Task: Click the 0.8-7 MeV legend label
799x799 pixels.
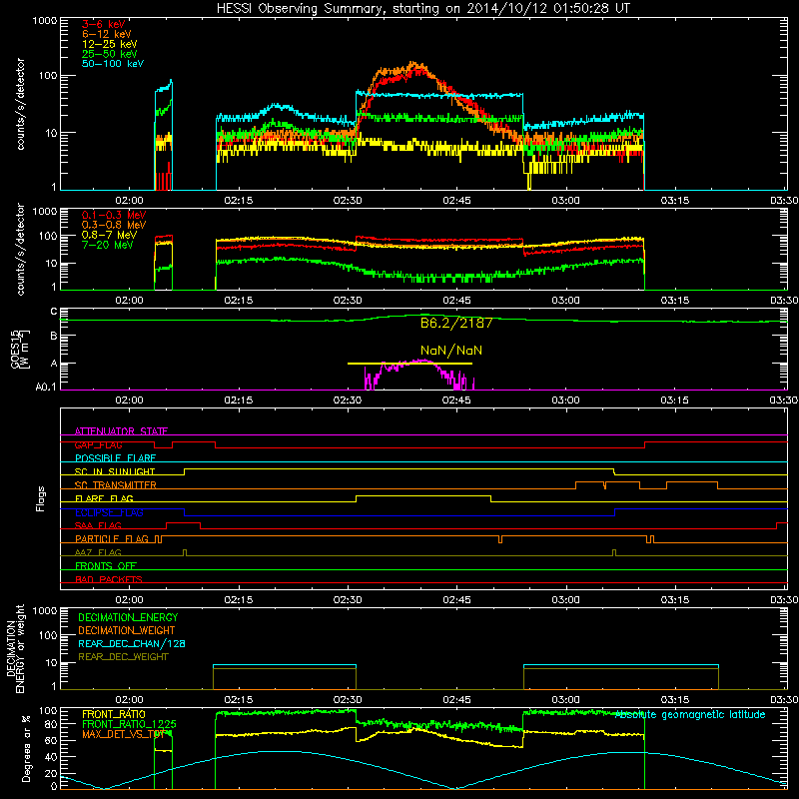Action: [x=110, y=235]
